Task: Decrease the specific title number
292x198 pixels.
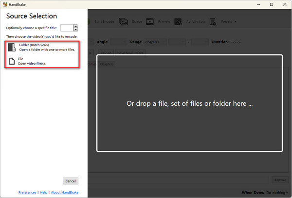Action: 75,30
